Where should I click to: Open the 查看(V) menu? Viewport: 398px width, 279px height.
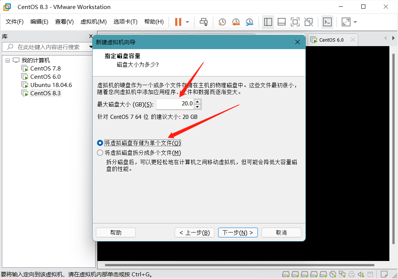point(64,22)
